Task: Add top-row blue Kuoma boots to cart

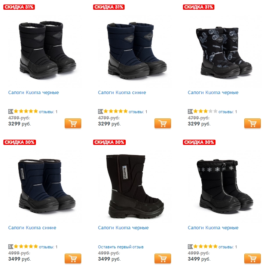Action: tap(163, 124)
